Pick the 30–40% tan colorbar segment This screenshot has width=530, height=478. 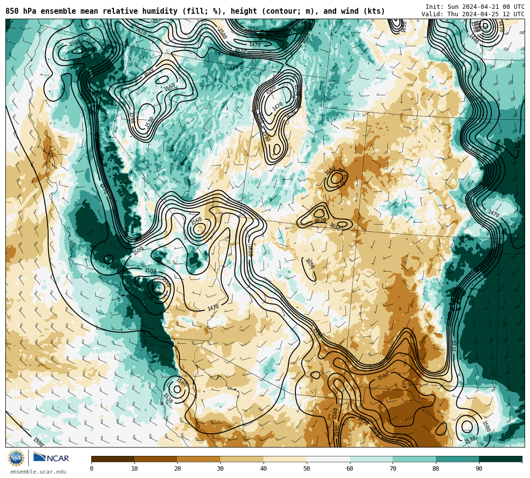tap(242, 459)
